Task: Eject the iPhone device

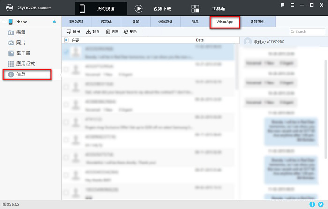Action: (x=54, y=22)
